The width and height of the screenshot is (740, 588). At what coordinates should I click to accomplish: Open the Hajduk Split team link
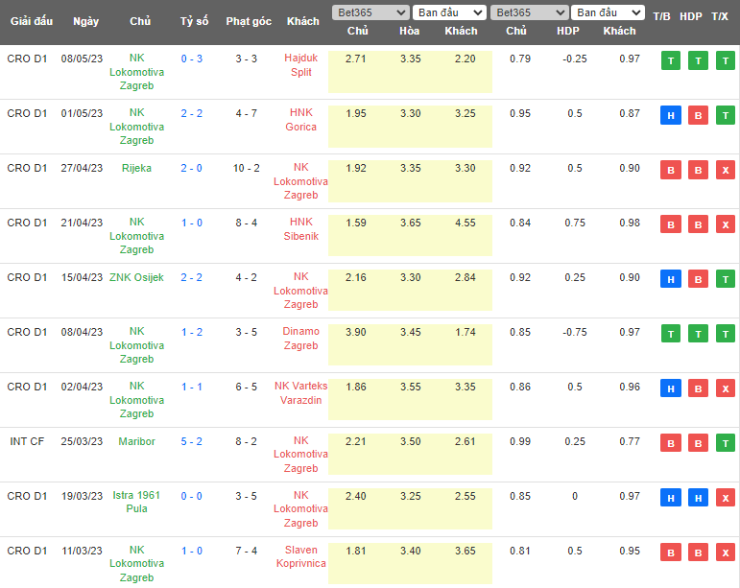click(300, 65)
